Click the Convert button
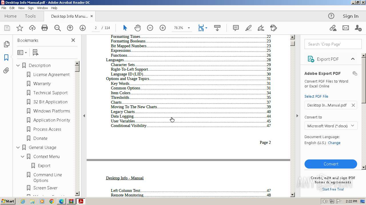Viewport: 366px width, 205px height. pos(331,164)
